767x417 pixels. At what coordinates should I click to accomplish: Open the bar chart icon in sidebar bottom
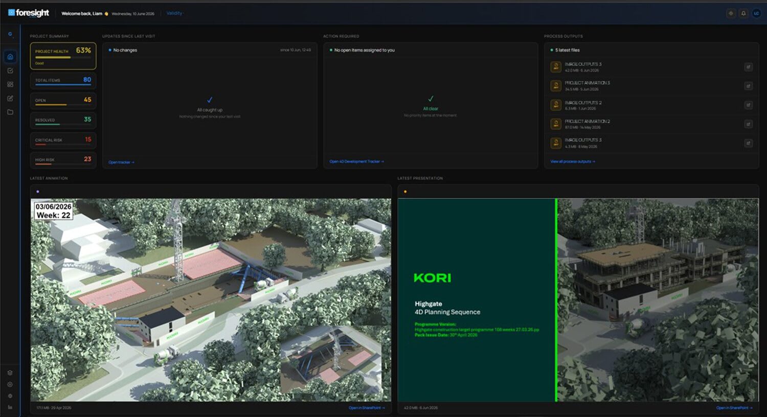pos(10,407)
